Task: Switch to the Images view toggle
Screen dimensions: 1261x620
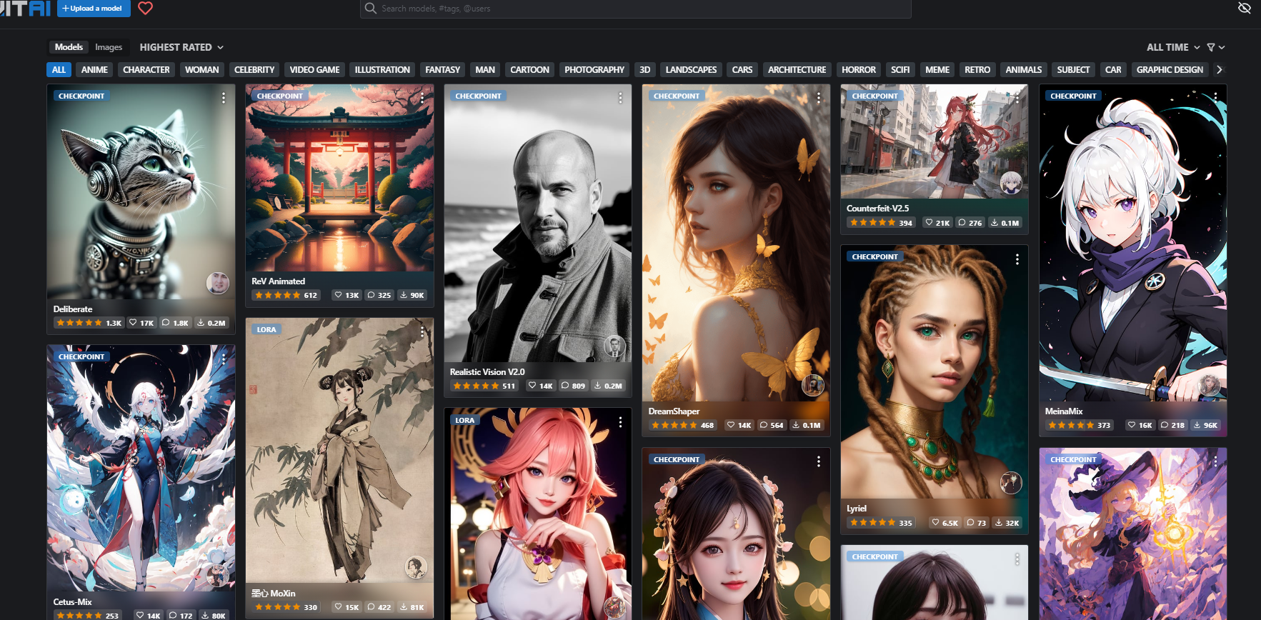Action: point(109,47)
